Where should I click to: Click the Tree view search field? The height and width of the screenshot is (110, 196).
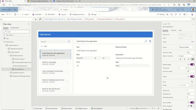point(16,32)
